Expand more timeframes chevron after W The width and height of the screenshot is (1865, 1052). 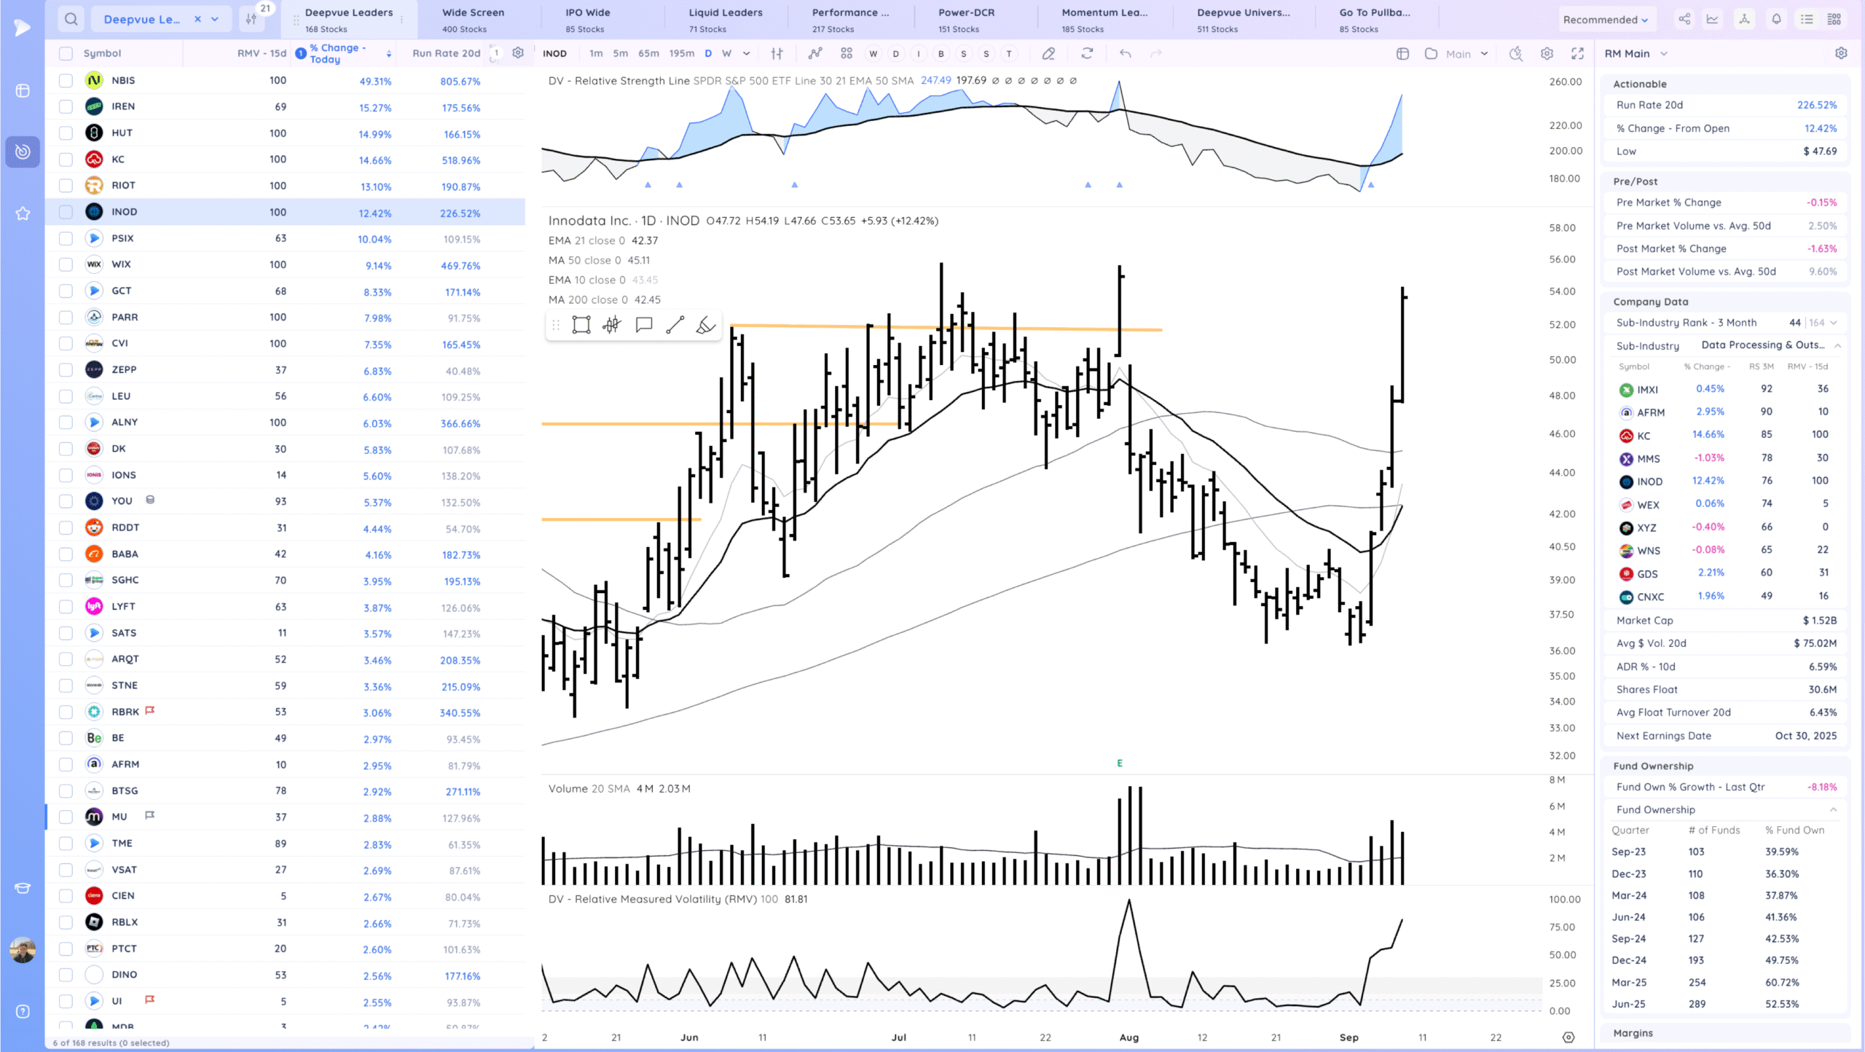click(746, 53)
